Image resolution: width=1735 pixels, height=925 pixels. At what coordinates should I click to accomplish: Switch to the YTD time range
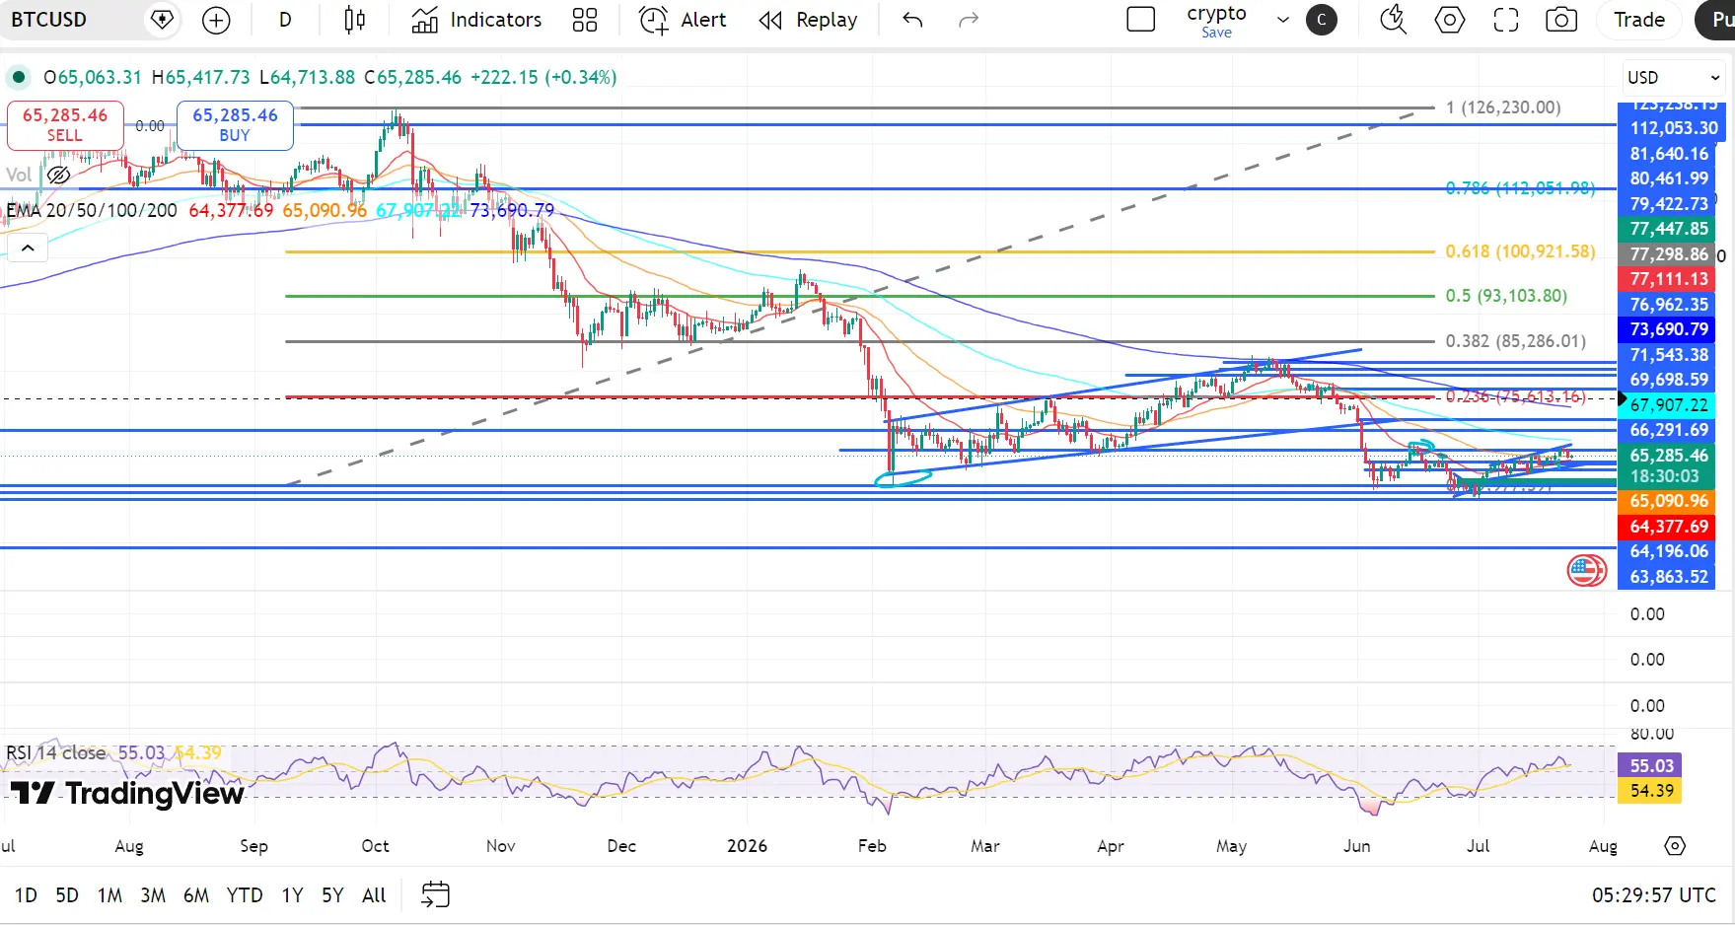pos(245,895)
